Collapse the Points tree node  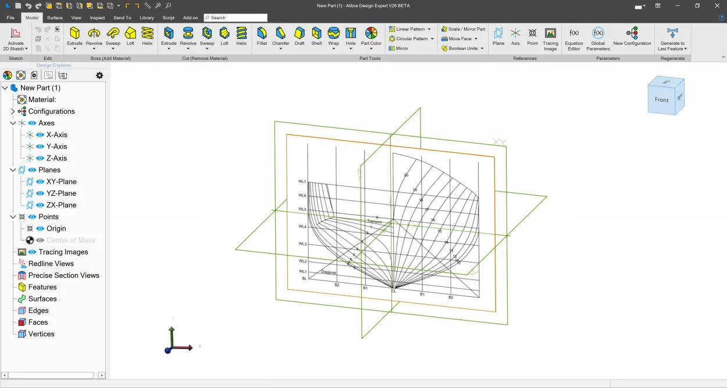tap(13, 217)
